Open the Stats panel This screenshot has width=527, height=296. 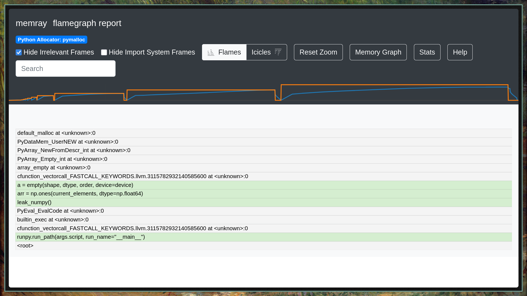click(x=427, y=52)
